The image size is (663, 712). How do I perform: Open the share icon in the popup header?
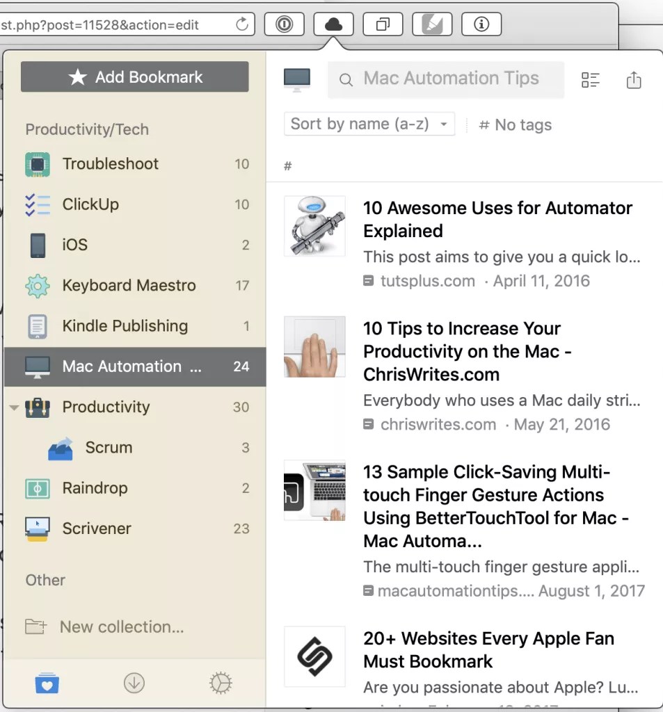(633, 79)
